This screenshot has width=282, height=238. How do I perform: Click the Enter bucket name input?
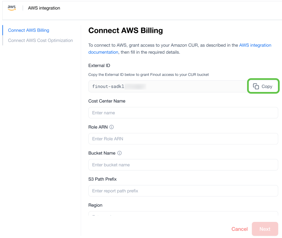[x=183, y=165]
